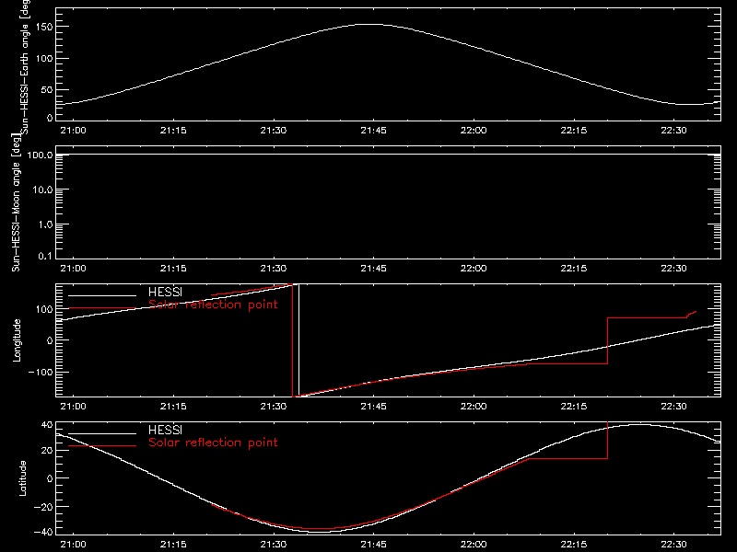Screen dimensions: 737x552
Task: Click the 1.0 tick on Moon angle axis
Action: [45, 224]
